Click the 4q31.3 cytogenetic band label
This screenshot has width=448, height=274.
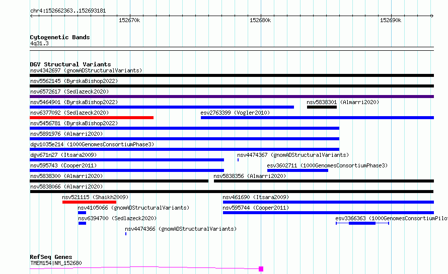[39, 44]
